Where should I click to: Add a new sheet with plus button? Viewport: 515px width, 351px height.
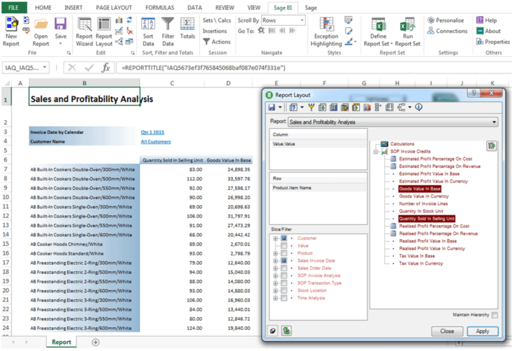(x=96, y=342)
